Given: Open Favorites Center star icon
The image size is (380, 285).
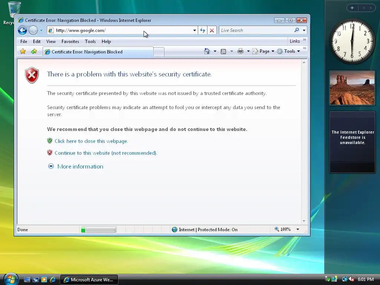Looking at the screenshot, I should pyautogui.click(x=23, y=51).
